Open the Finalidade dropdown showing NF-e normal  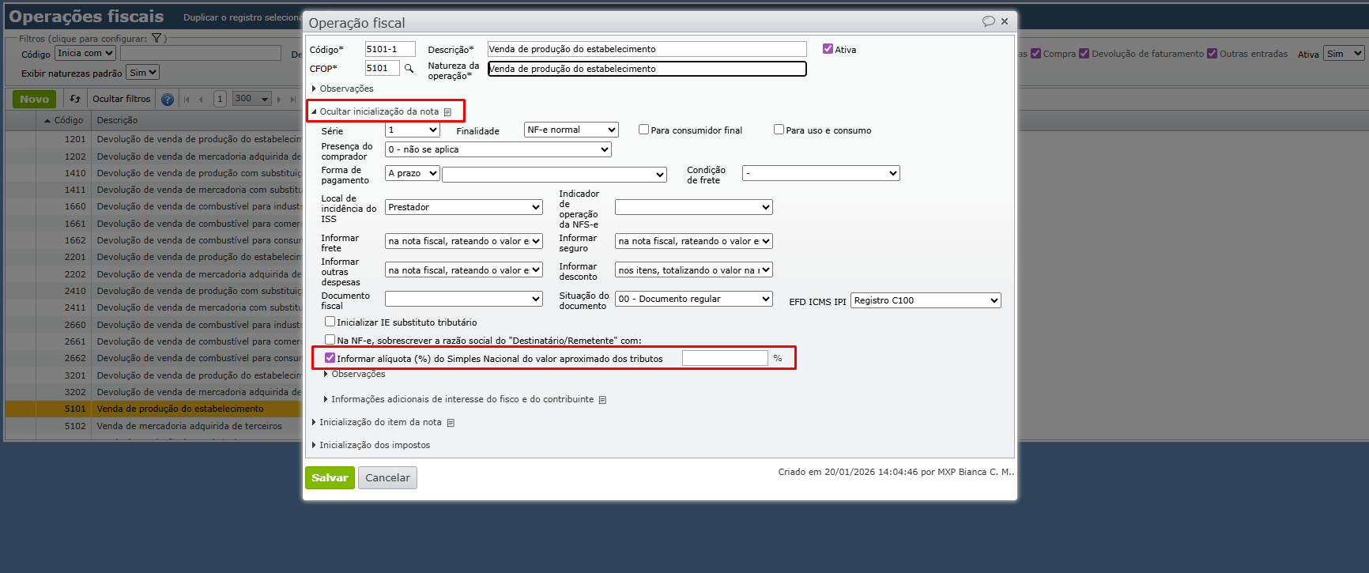pyautogui.click(x=571, y=130)
